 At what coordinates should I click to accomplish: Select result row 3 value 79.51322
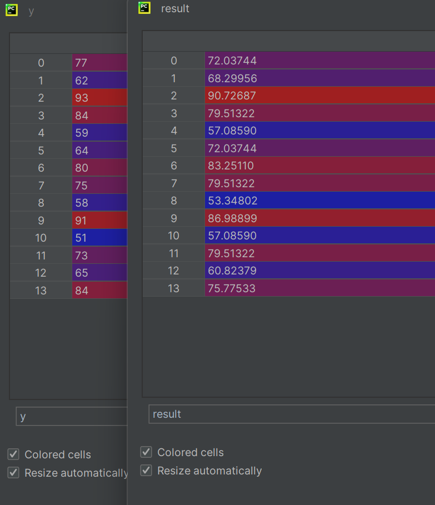320,113
